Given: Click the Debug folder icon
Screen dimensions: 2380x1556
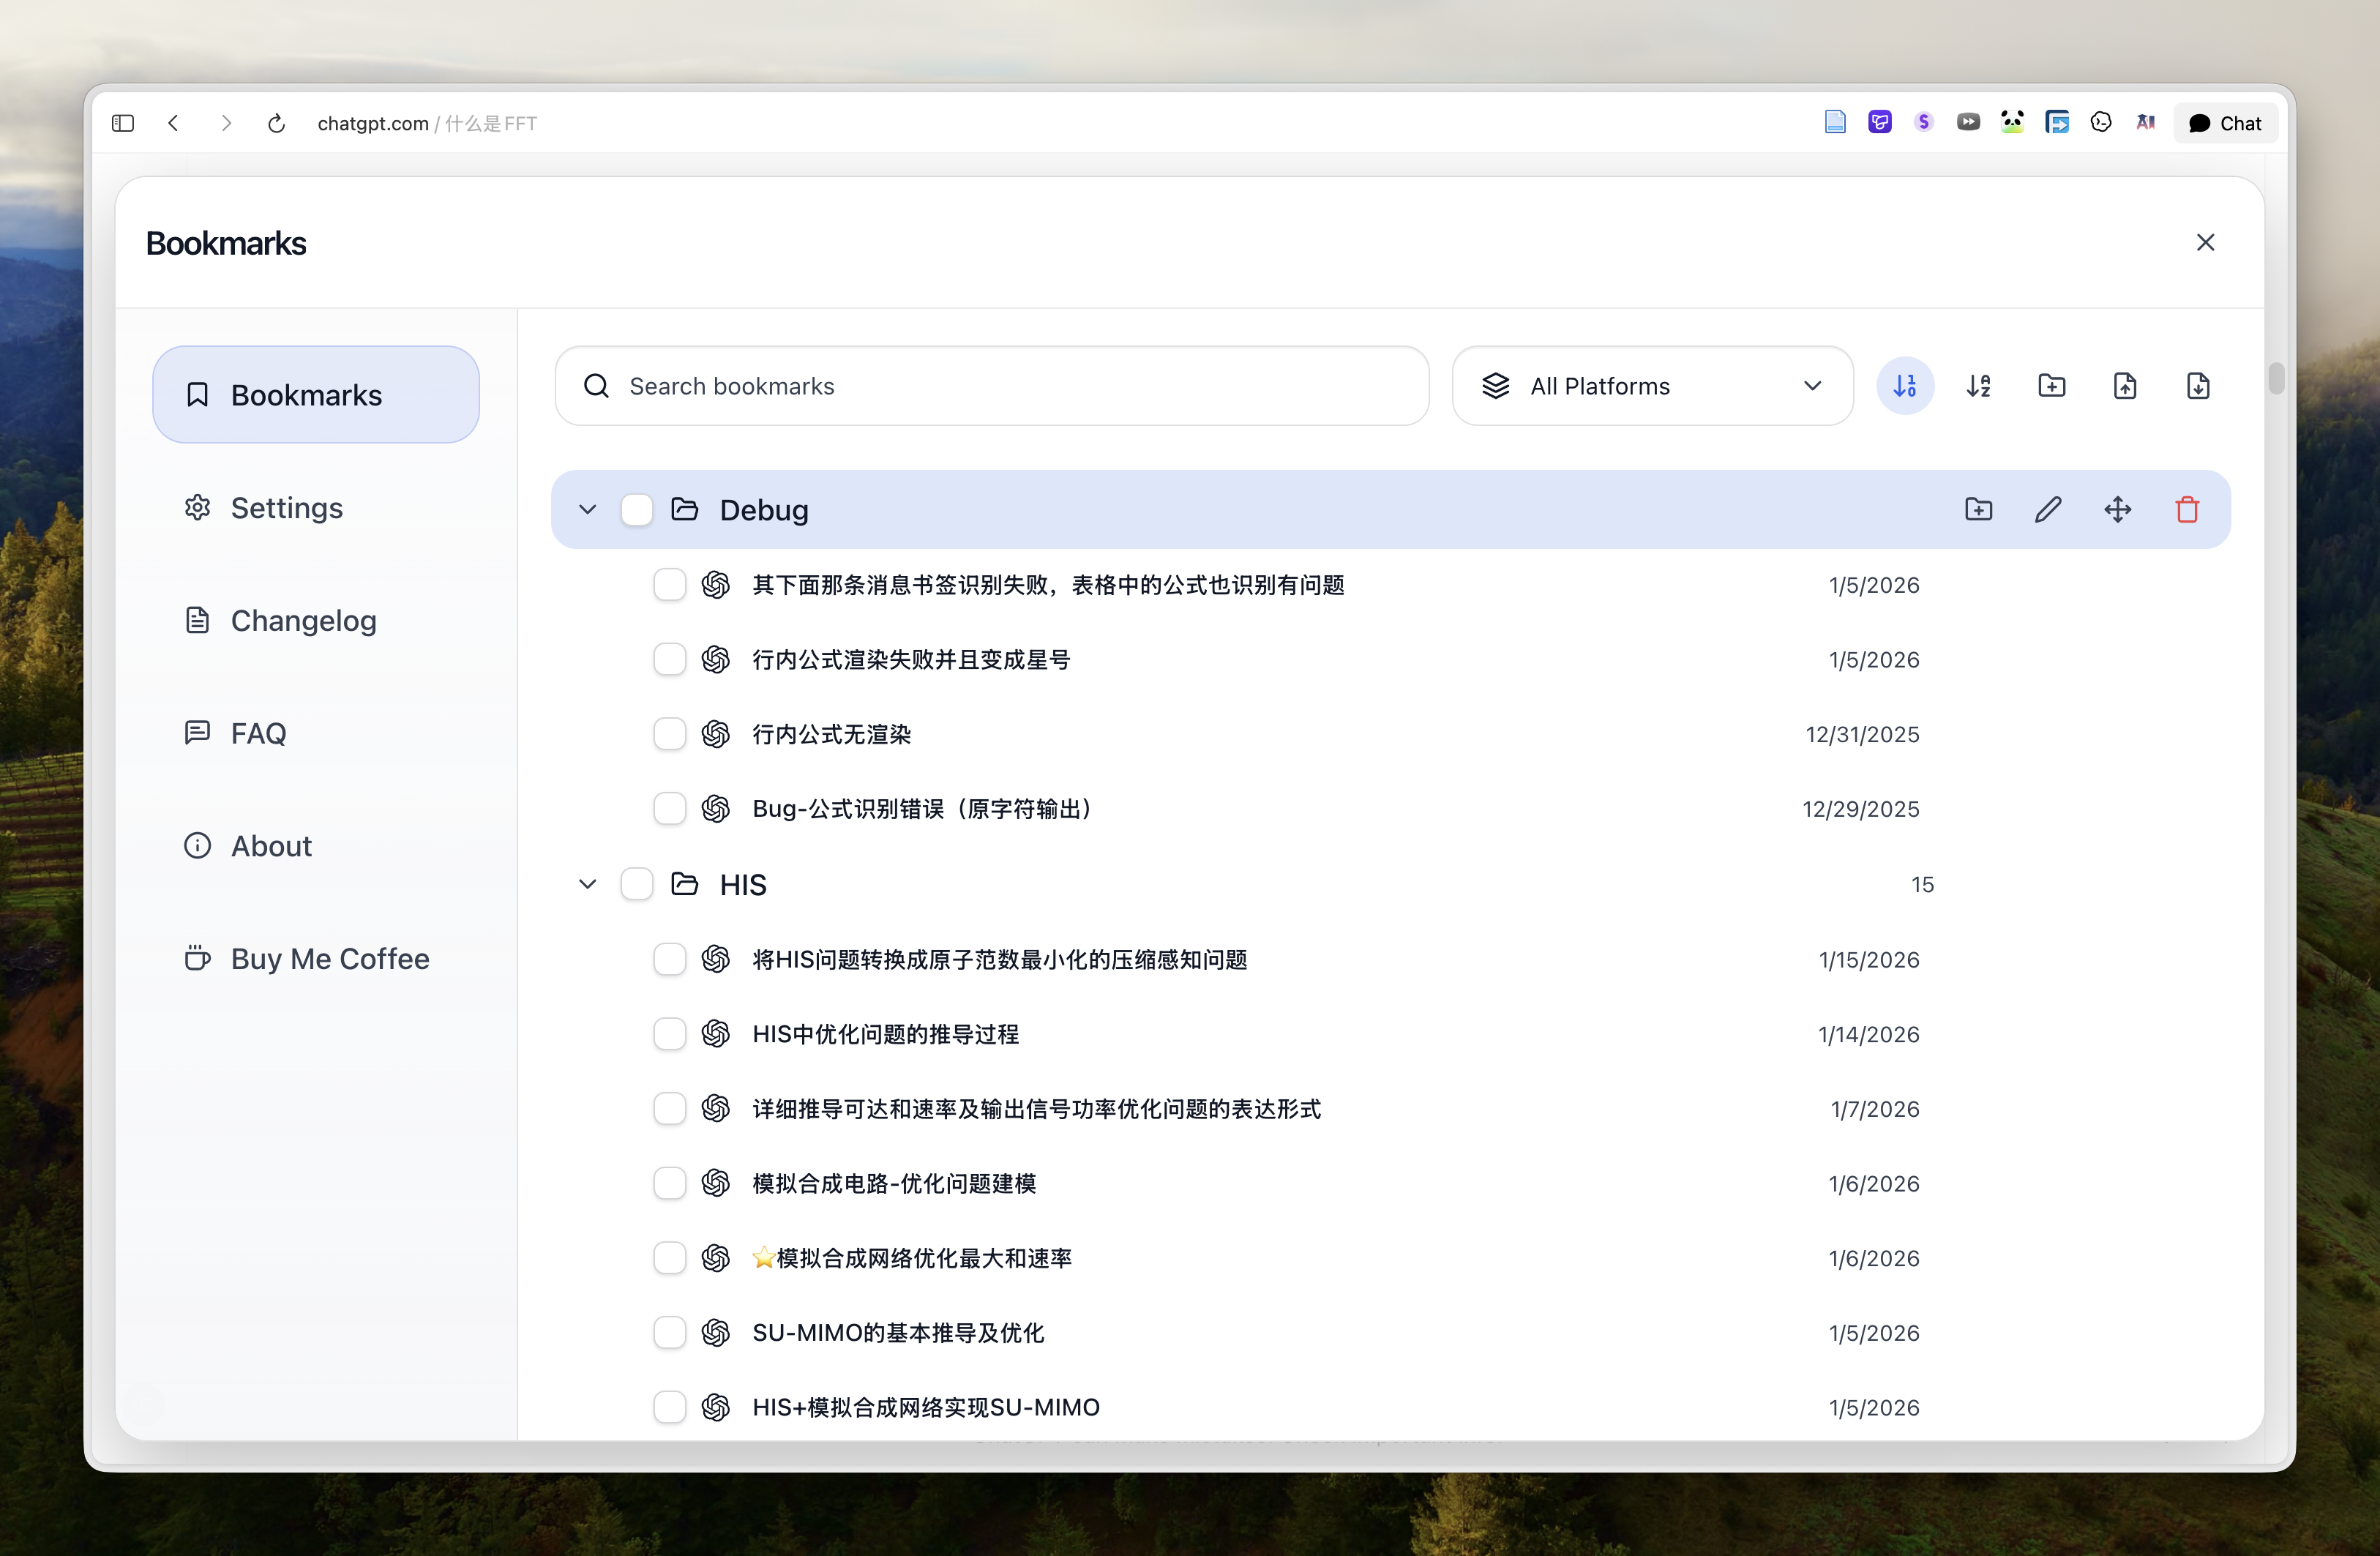Looking at the screenshot, I should coord(684,509).
